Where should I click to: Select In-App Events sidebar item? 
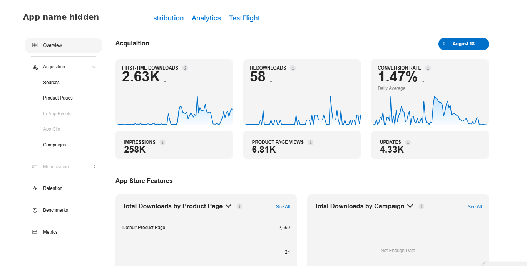pyautogui.click(x=57, y=114)
